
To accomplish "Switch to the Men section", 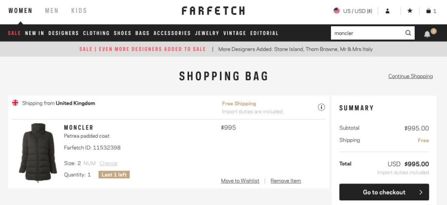I will click(x=51, y=11).
